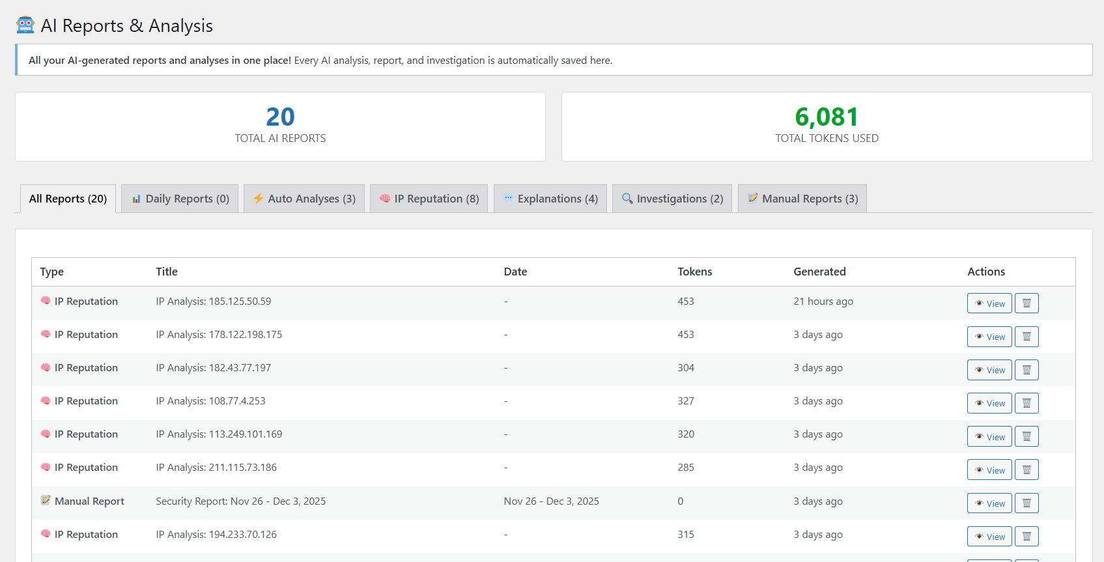Viewport: 1104px width, 562px height.
Task: Switch to the Daily Reports tab
Action: click(180, 199)
